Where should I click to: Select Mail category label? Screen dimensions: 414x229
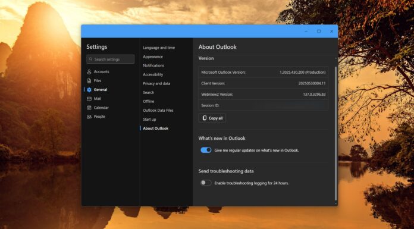[98, 99]
